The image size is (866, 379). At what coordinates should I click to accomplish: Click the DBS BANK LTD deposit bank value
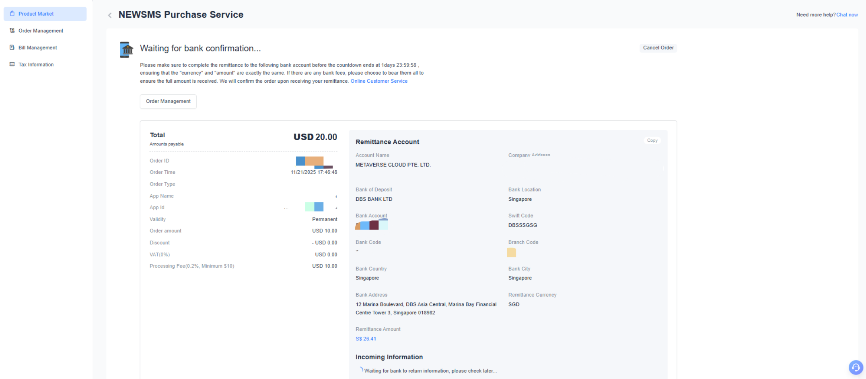pos(374,199)
